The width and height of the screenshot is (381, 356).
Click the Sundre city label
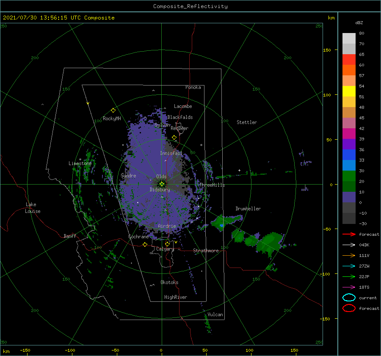[x=128, y=175]
